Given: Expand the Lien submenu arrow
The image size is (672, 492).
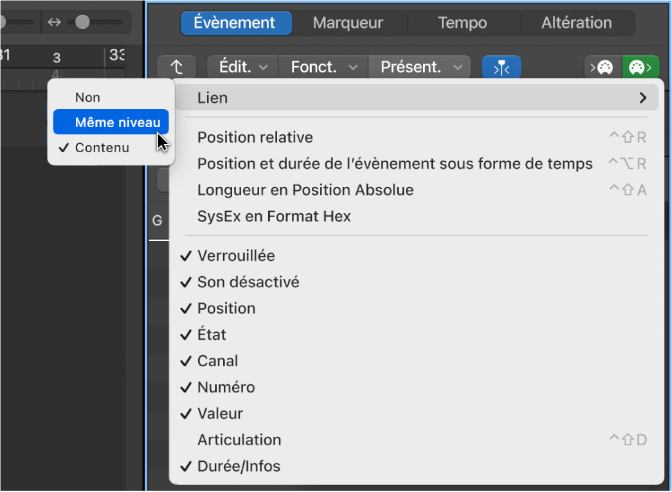Looking at the screenshot, I should click(x=642, y=98).
